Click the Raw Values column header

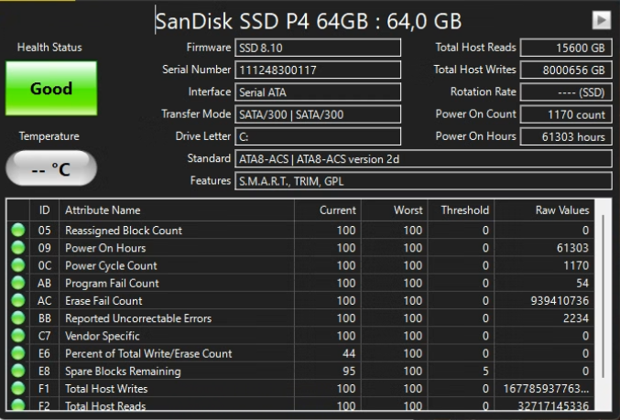(x=544, y=210)
